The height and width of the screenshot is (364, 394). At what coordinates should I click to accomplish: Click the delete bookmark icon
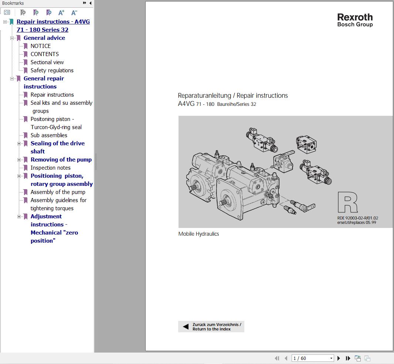(x=23, y=12)
